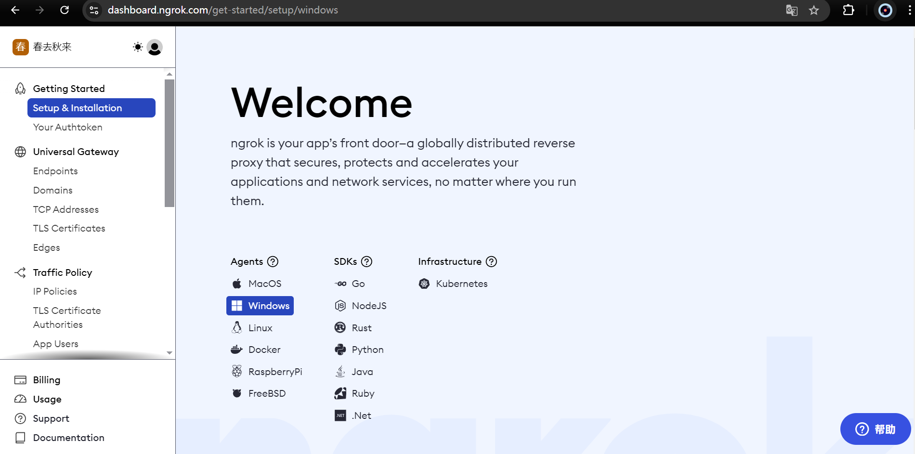Open Usage page
The height and width of the screenshot is (454, 915).
[47, 399]
